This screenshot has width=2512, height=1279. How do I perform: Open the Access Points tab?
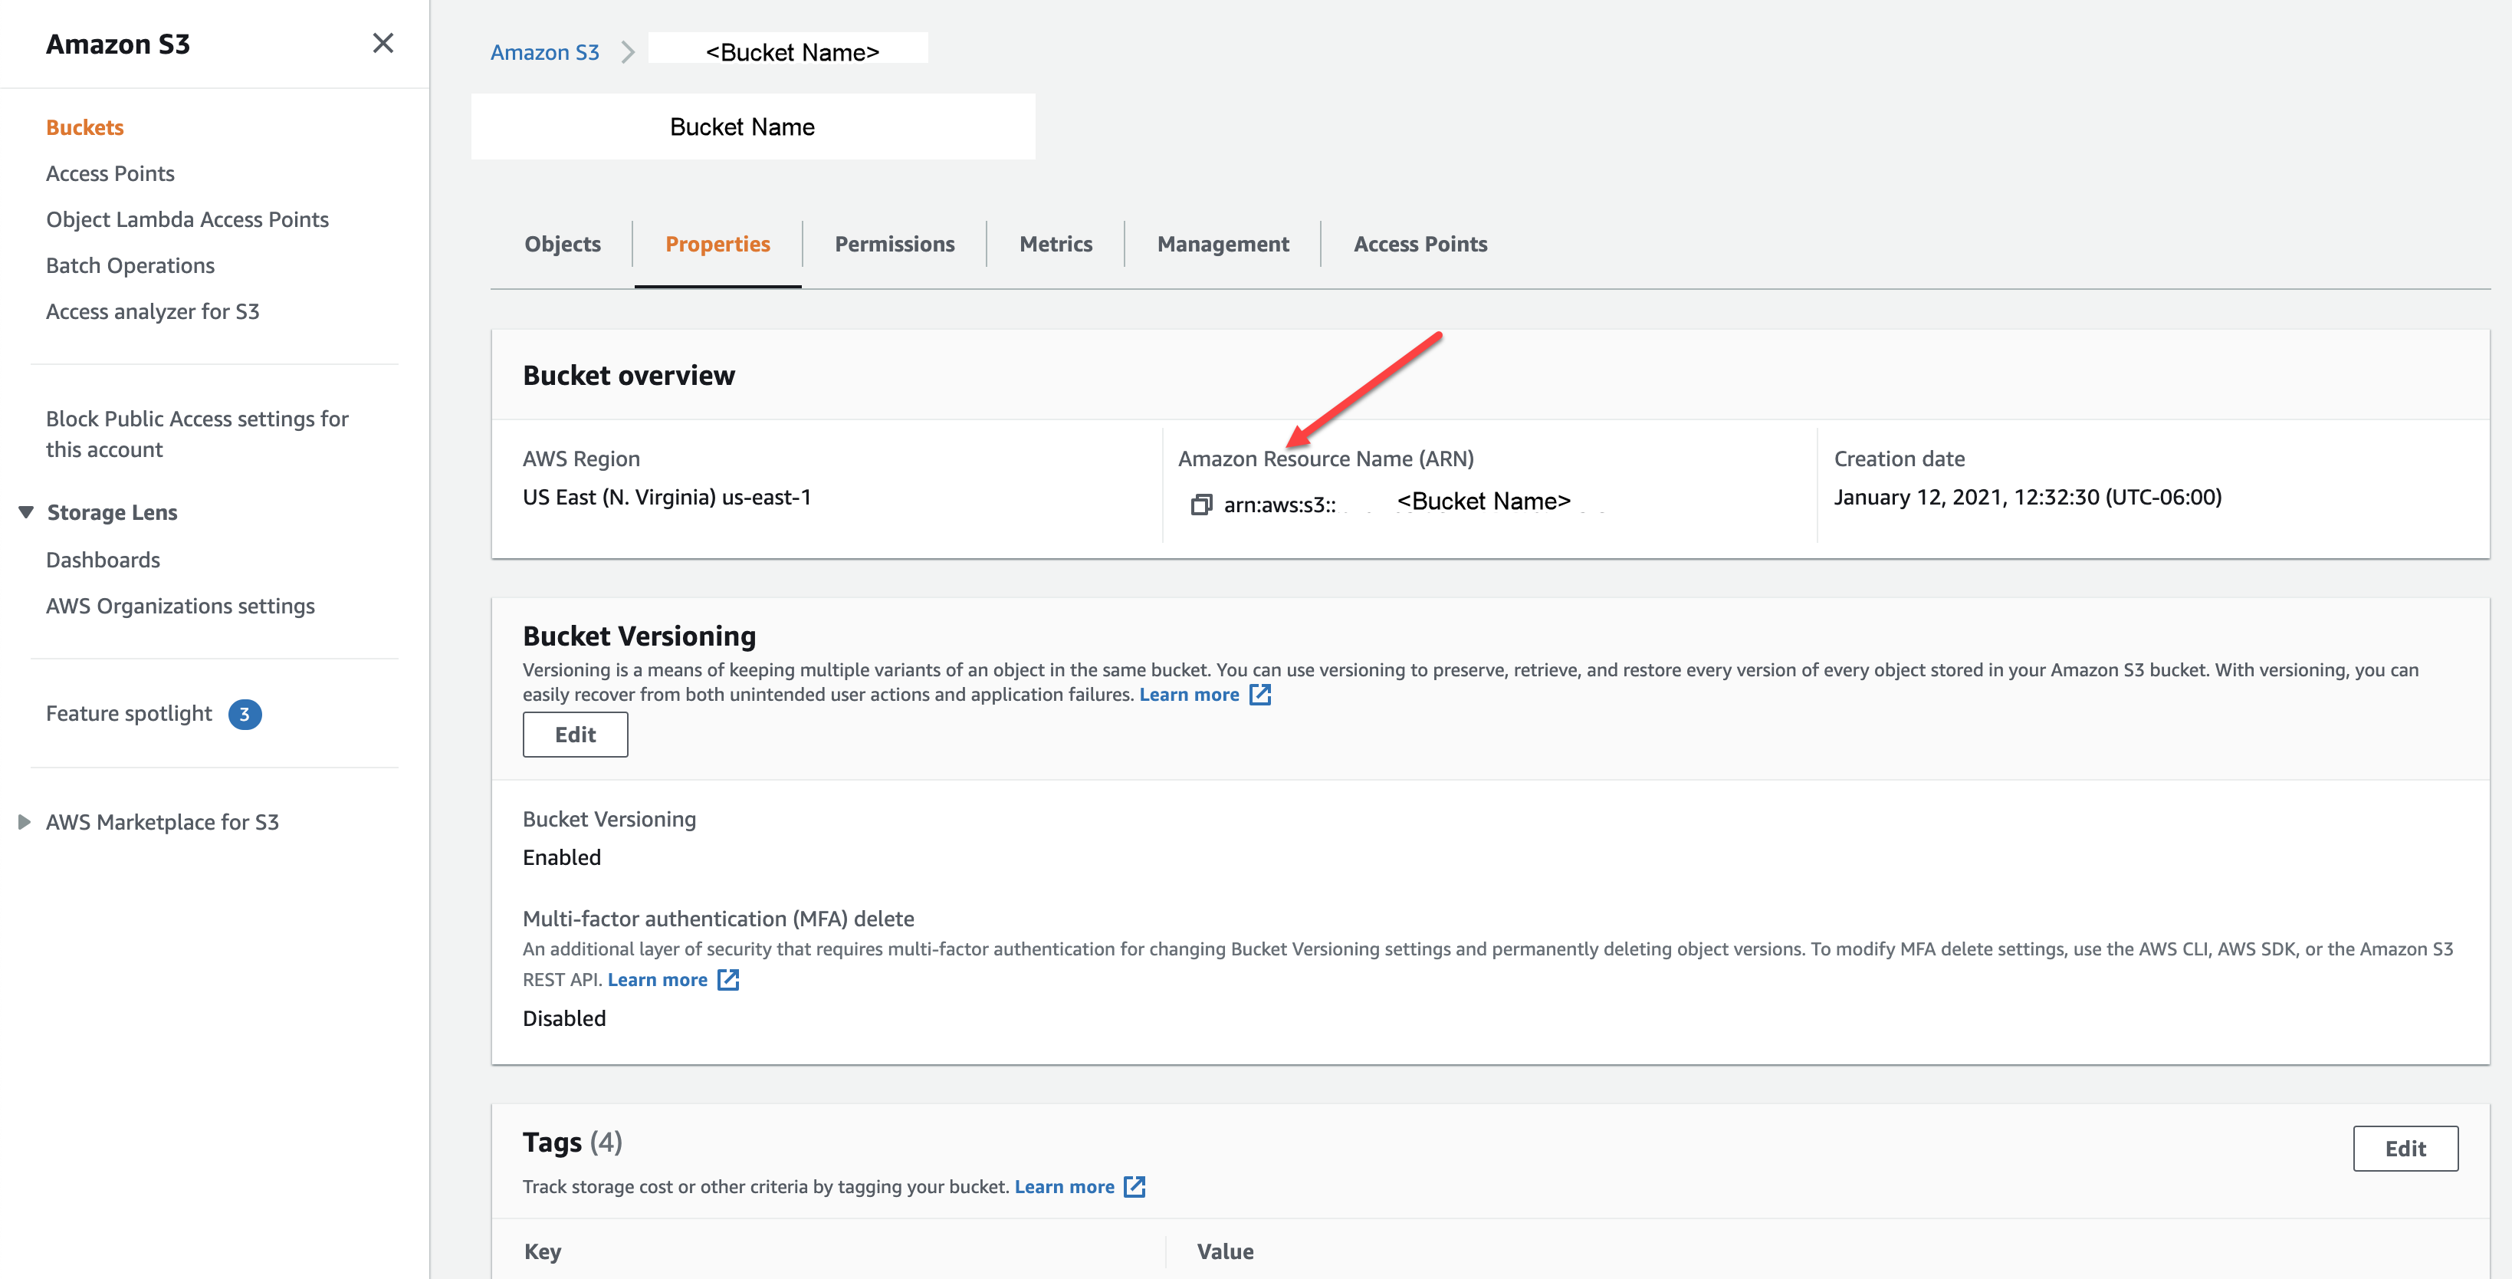click(x=1419, y=244)
